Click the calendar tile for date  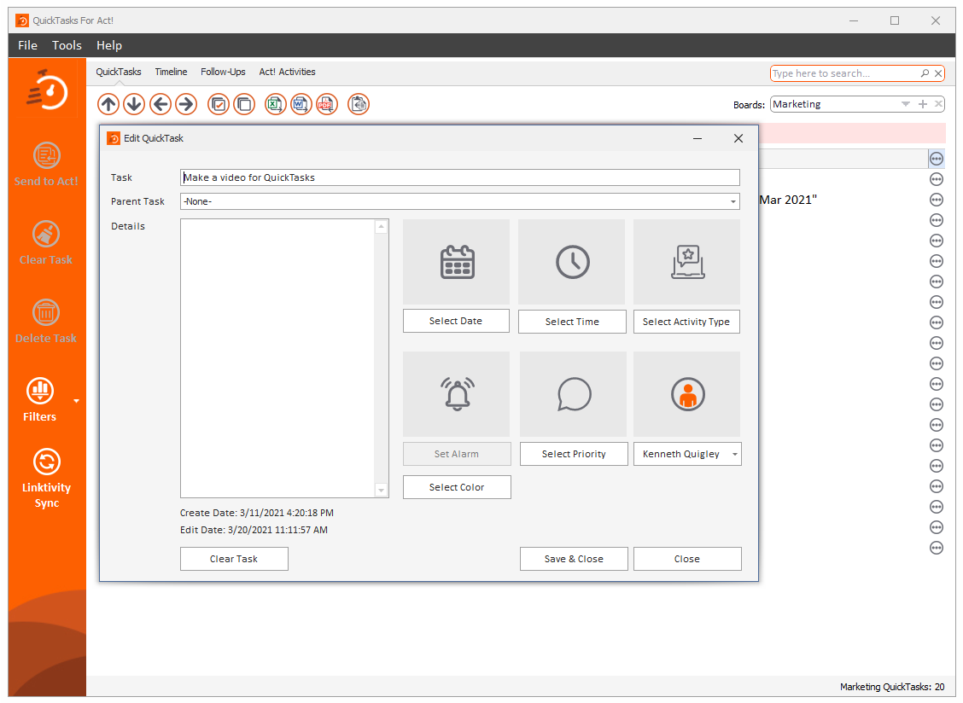pyautogui.click(x=457, y=262)
